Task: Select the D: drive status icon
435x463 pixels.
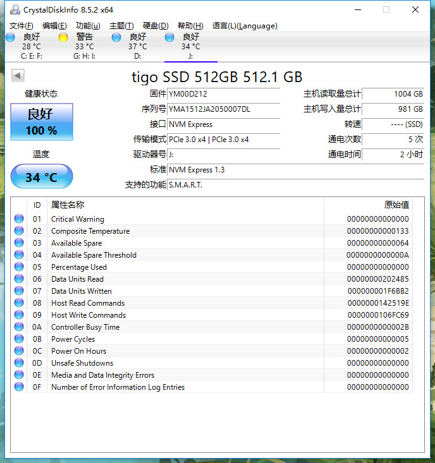Action: pyautogui.click(x=116, y=37)
